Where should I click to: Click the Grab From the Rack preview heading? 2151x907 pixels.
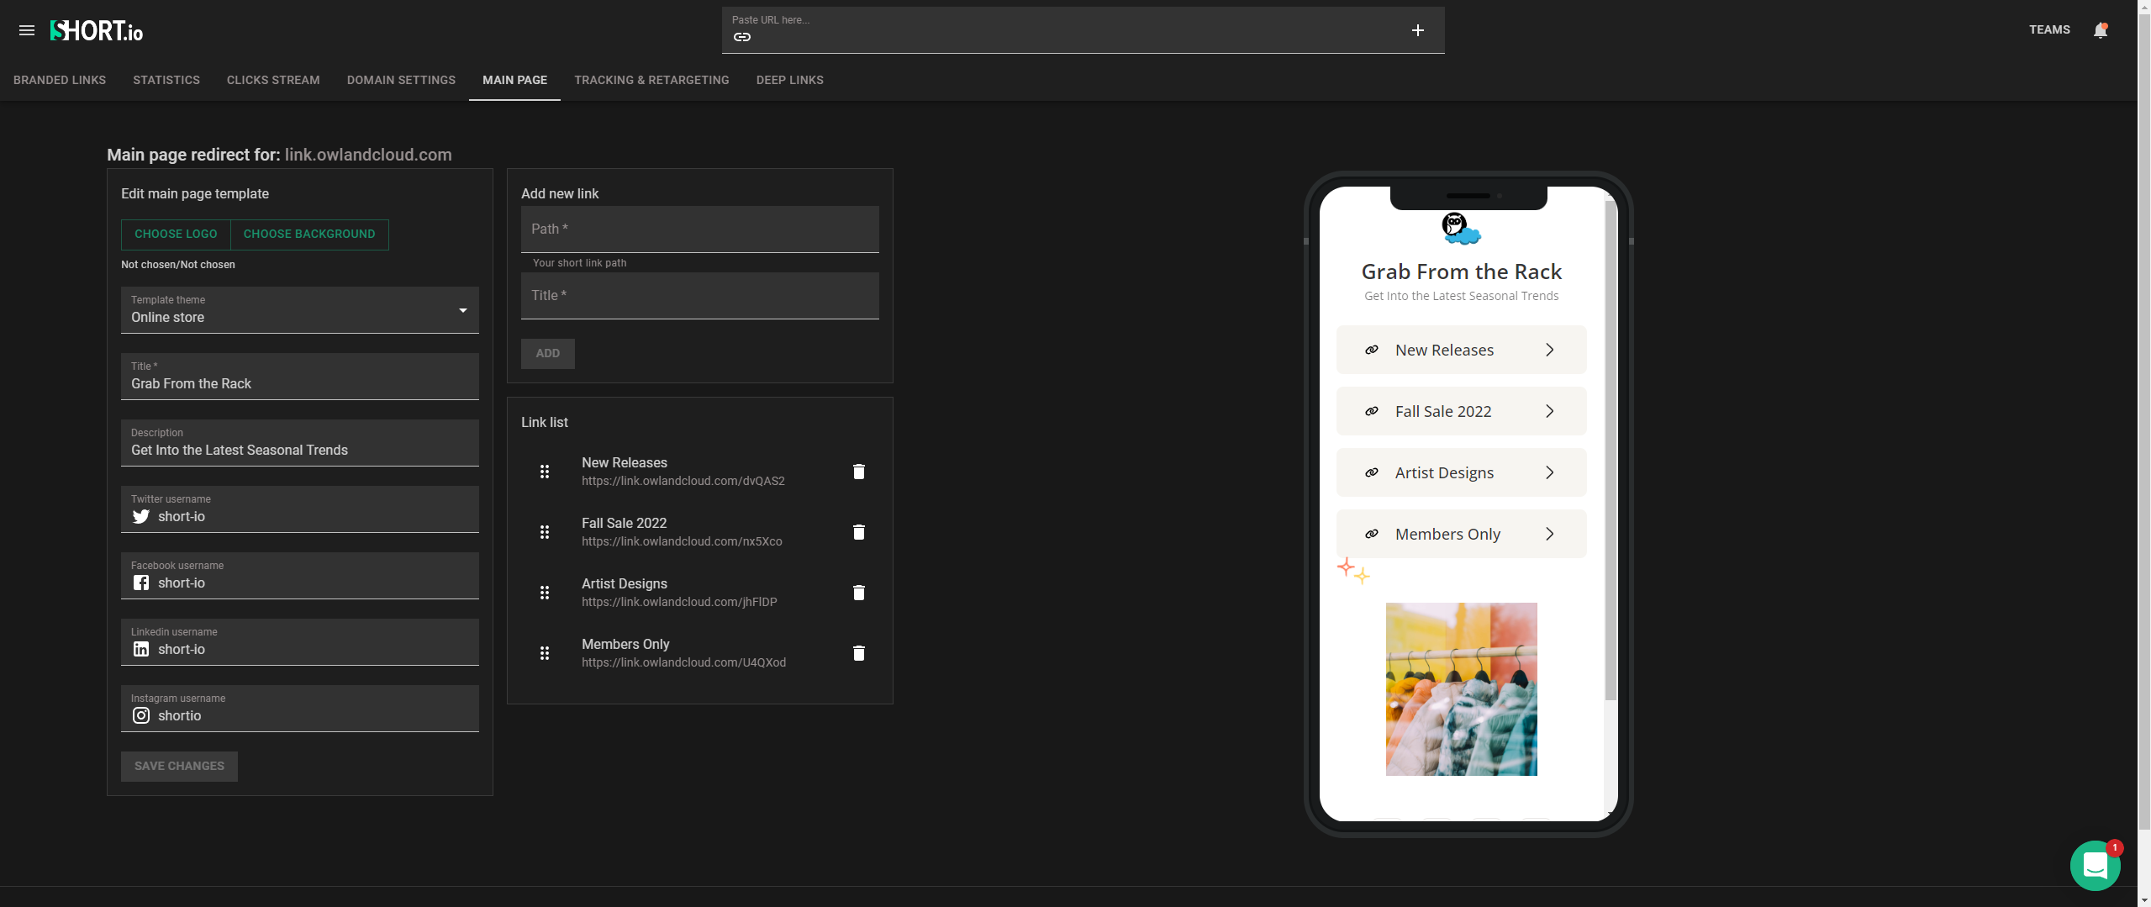point(1461,272)
